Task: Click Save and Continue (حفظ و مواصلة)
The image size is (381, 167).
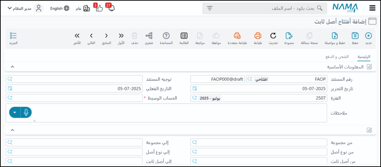Action: click(335, 36)
